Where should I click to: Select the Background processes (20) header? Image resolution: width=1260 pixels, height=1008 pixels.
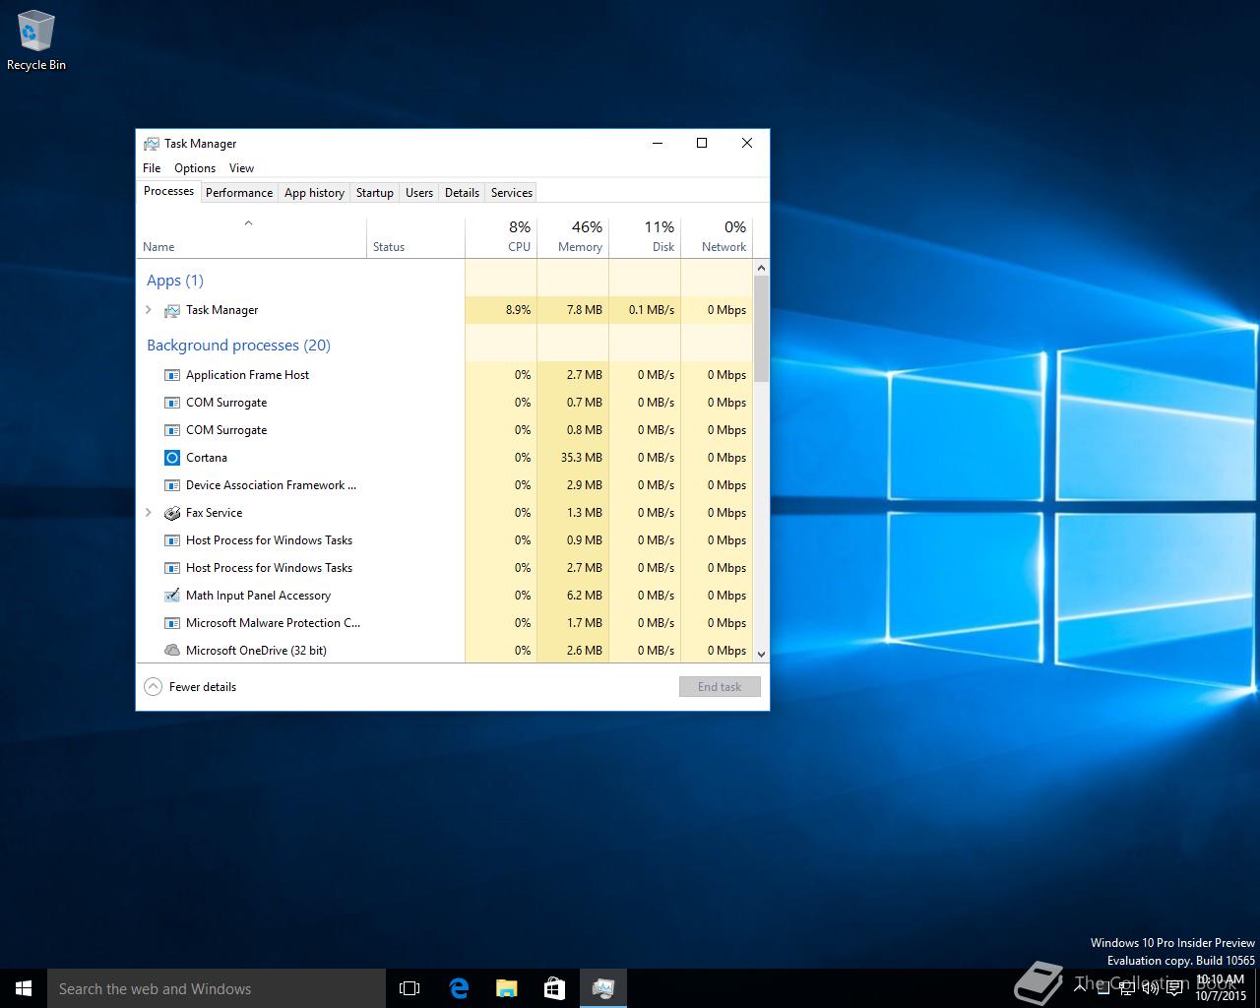tap(238, 346)
